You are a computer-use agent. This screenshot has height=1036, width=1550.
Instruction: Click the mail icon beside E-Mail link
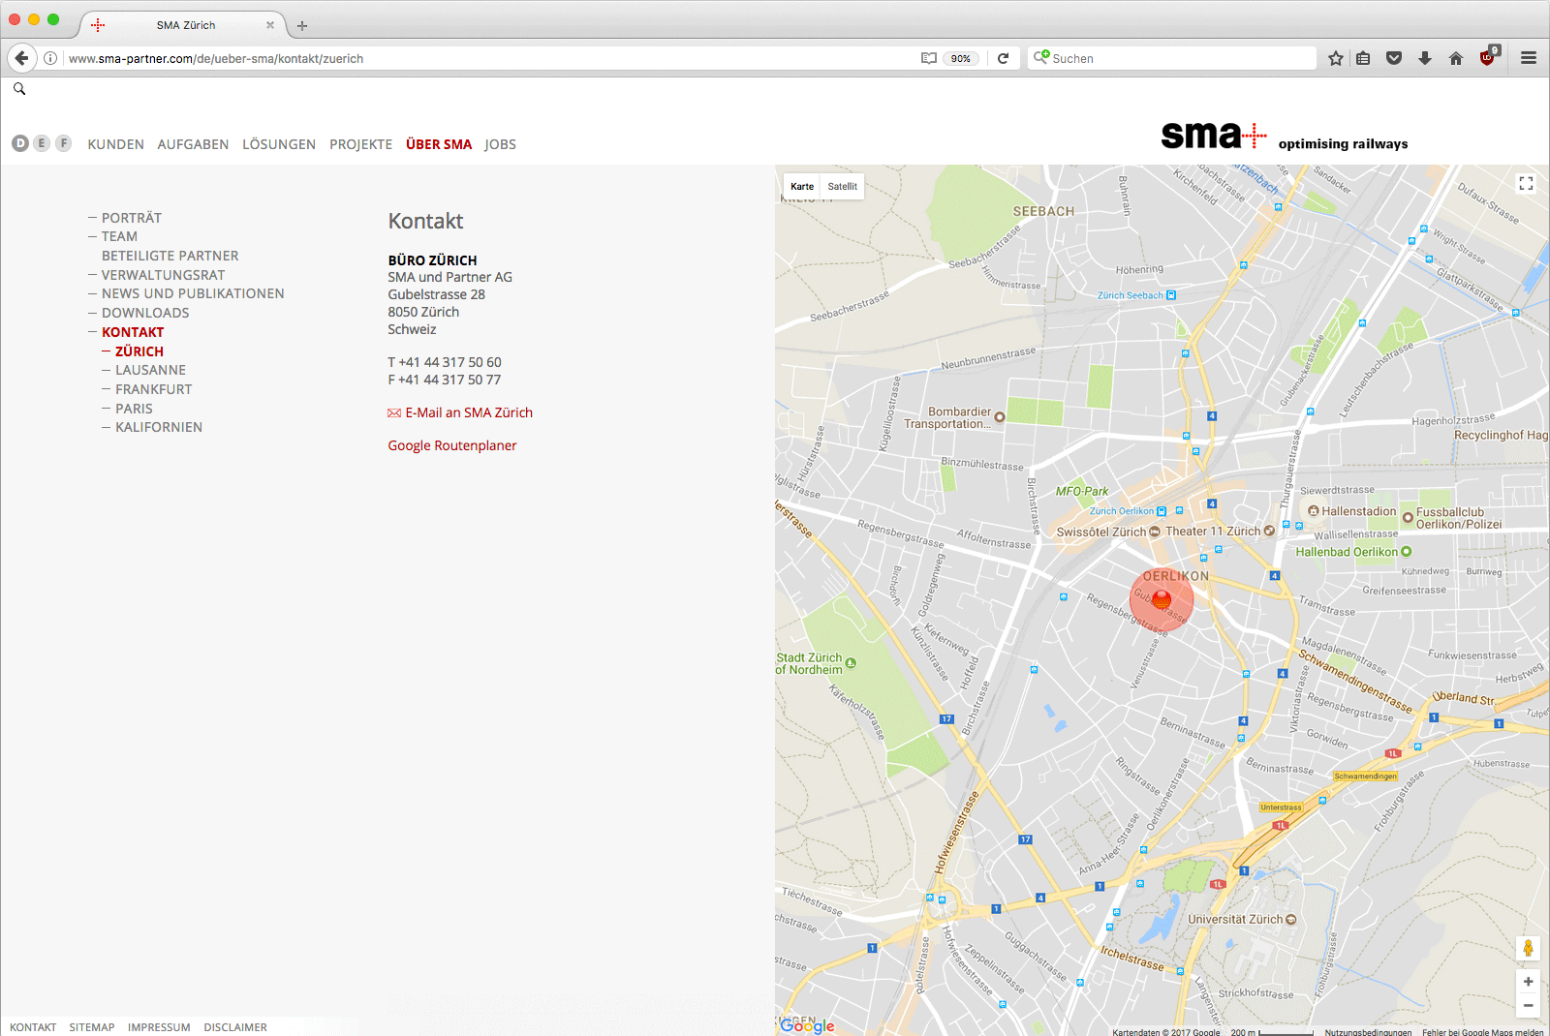[394, 413]
